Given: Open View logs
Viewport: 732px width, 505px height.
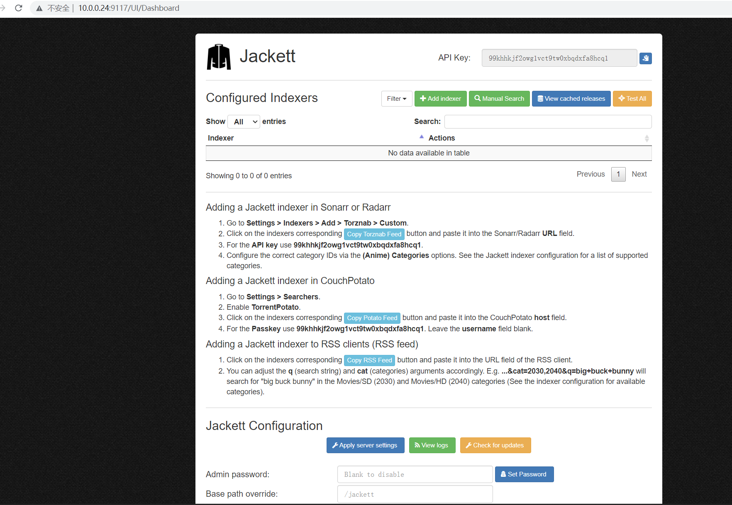Looking at the screenshot, I should [x=432, y=445].
